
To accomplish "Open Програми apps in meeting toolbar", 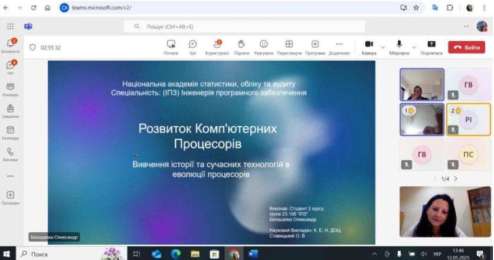I will point(315,47).
